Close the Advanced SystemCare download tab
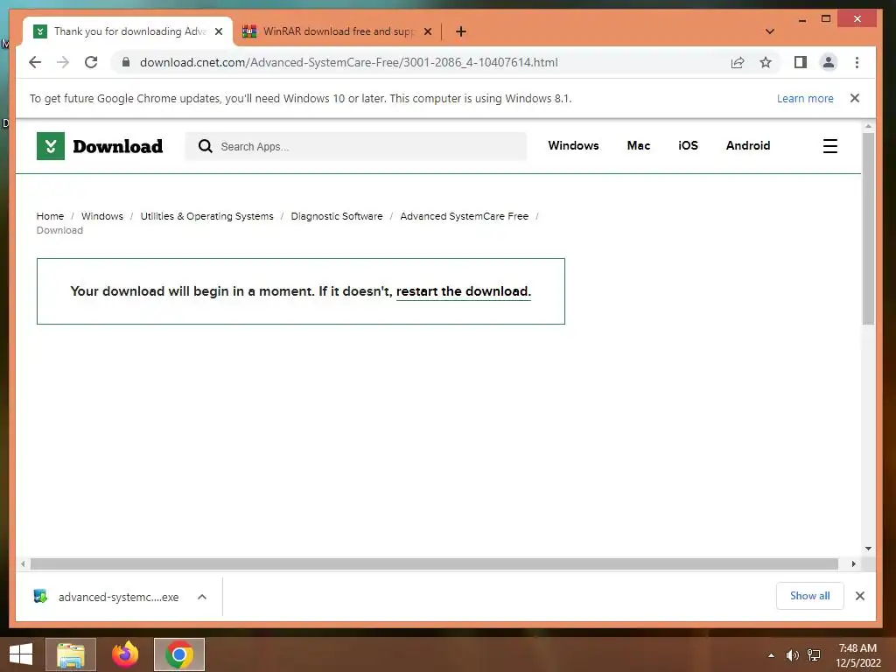The image size is (896, 672). [x=219, y=31]
